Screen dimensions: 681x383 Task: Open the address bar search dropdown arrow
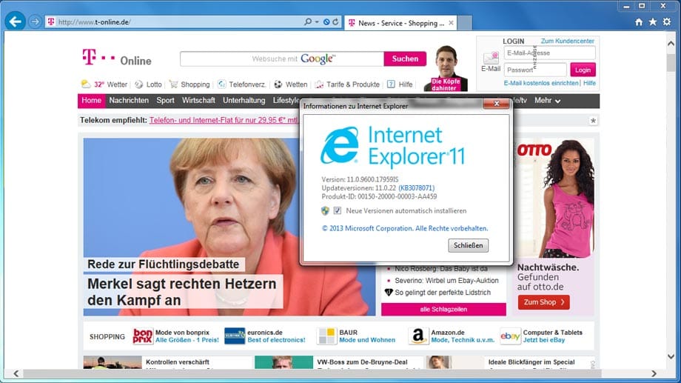point(317,21)
